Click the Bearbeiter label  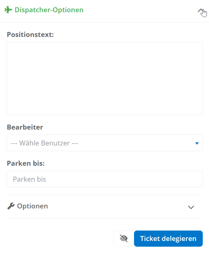(25, 127)
